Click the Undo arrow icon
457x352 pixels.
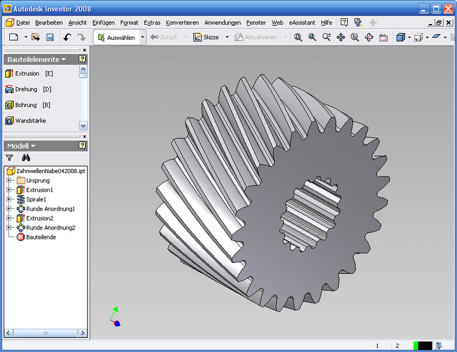click(x=67, y=38)
